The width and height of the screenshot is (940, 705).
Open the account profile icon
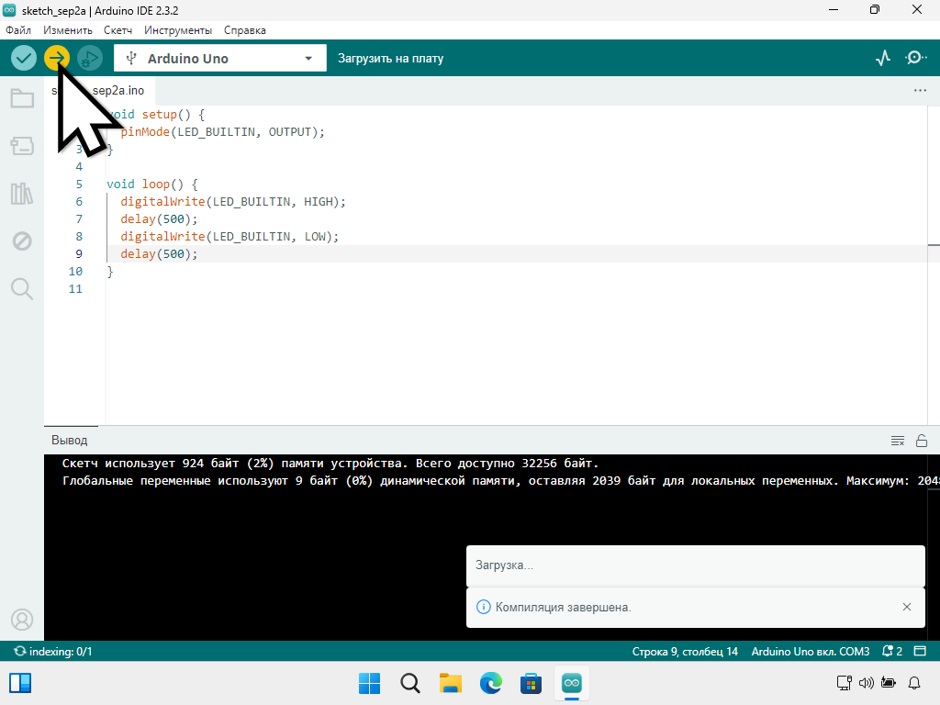(x=22, y=620)
